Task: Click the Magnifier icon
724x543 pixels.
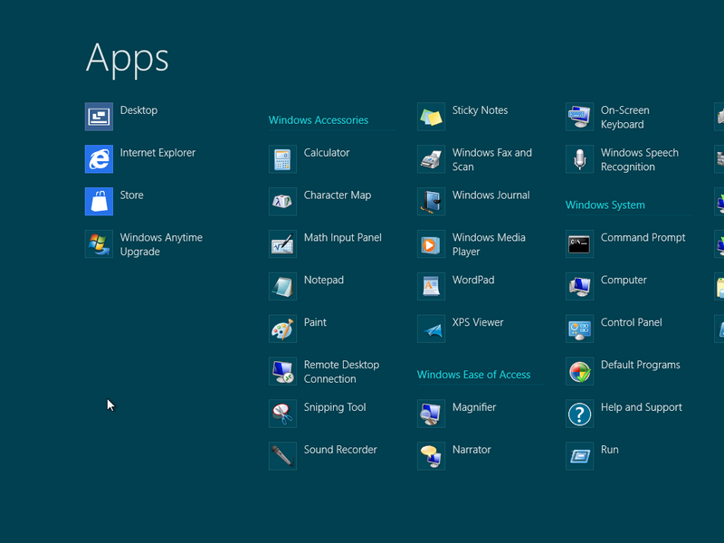Action: pyautogui.click(x=431, y=414)
